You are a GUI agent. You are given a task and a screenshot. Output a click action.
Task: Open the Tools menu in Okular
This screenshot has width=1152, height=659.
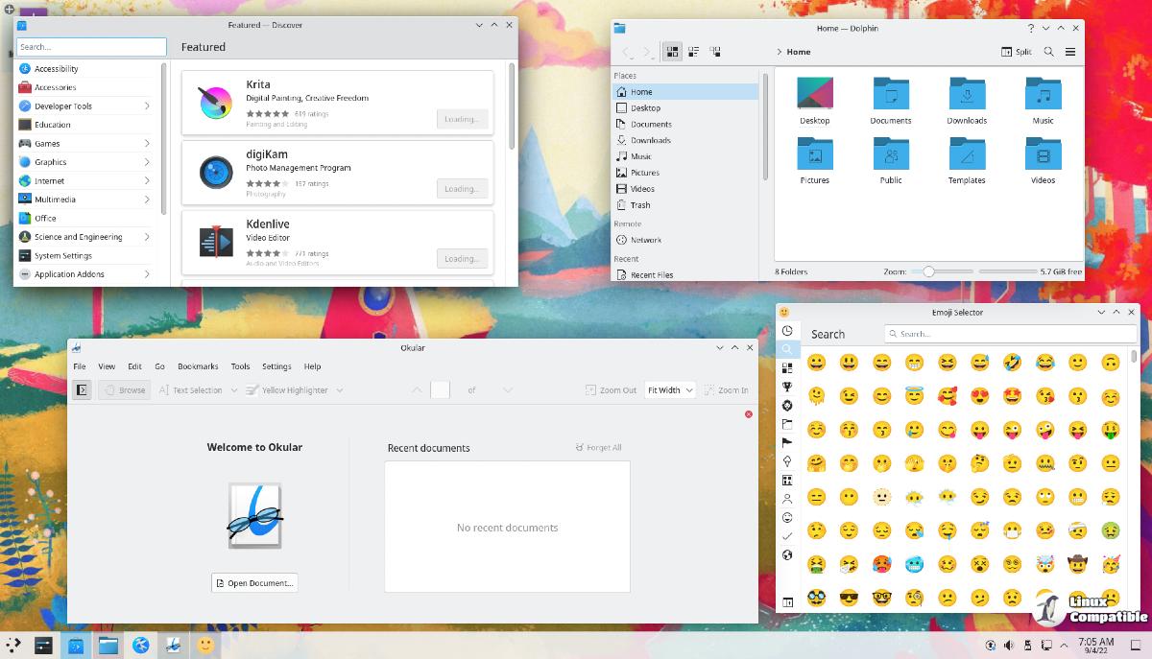pyautogui.click(x=240, y=366)
